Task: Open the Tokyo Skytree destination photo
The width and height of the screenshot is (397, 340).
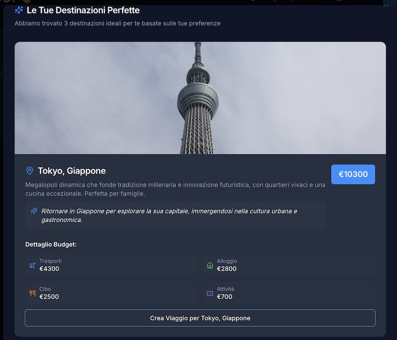Action: [200, 98]
